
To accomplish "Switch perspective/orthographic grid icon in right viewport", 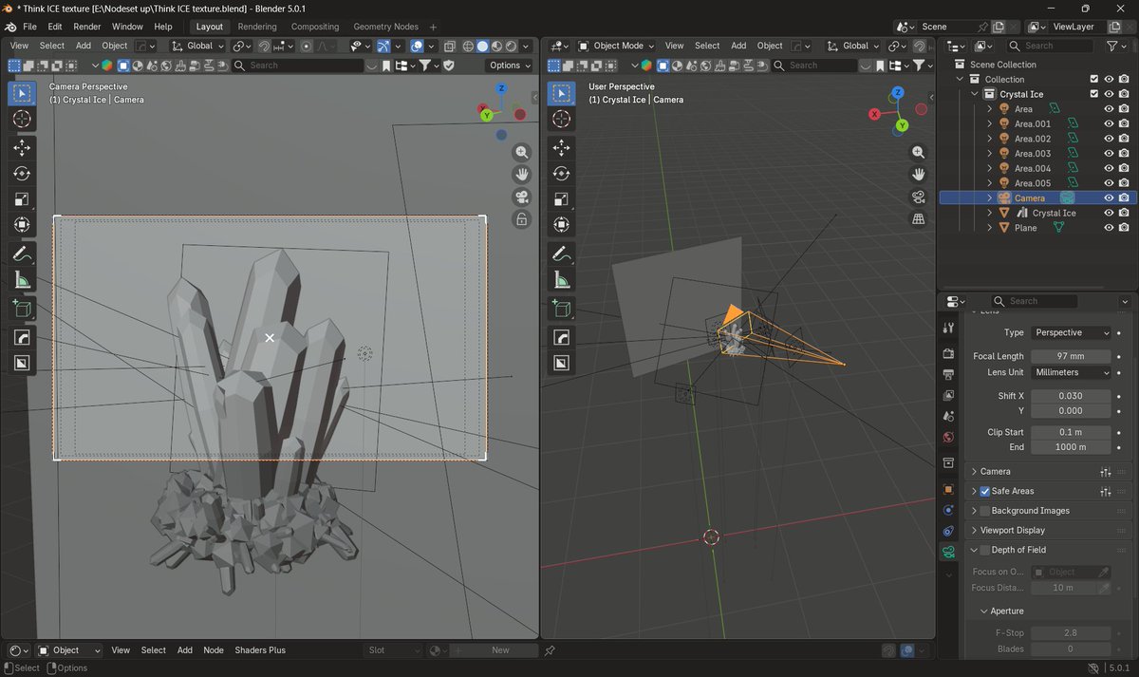I will click(x=919, y=219).
